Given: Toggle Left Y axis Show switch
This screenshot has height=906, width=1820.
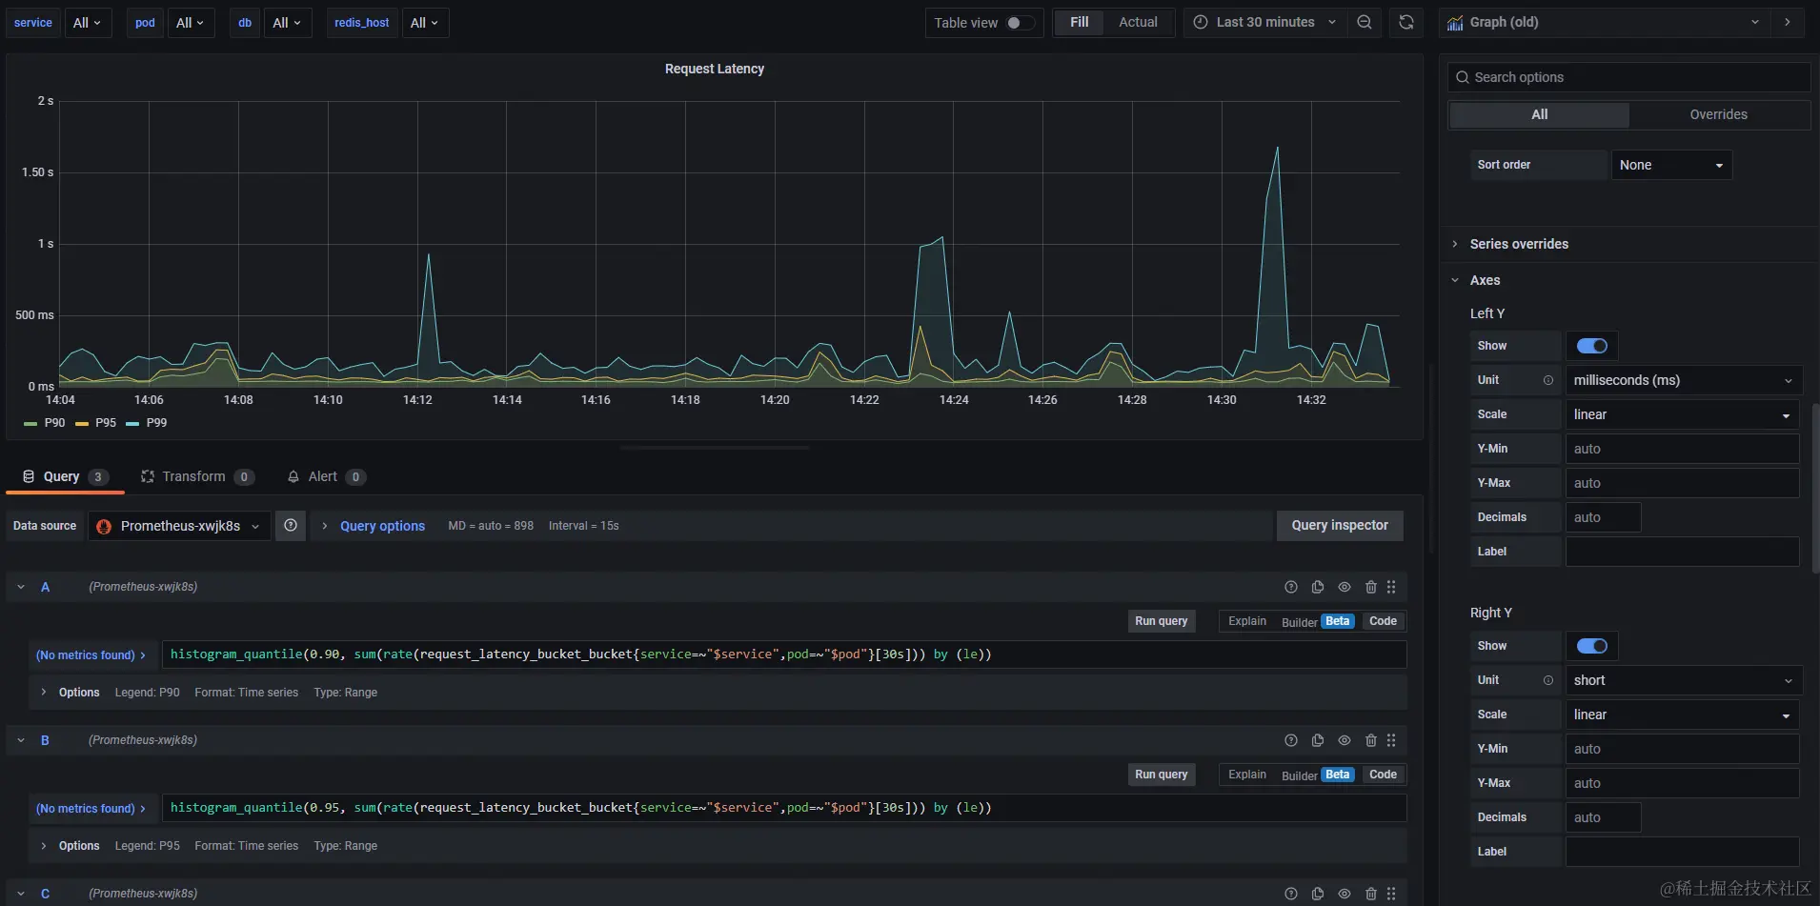Looking at the screenshot, I should click(1592, 346).
